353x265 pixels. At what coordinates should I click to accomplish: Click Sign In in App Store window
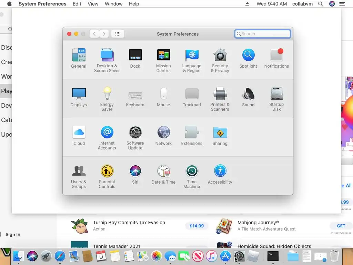pyautogui.click(x=13, y=234)
